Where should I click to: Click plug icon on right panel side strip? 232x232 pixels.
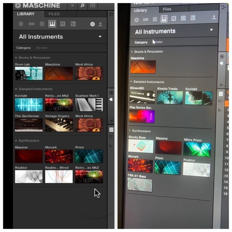(x=222, y=63)
